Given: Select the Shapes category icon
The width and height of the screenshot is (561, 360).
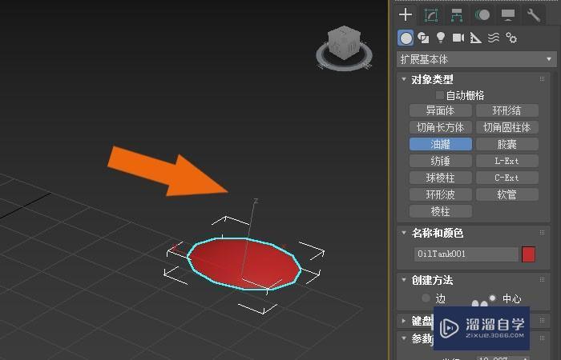Looking at the screenshot, I should click(423, 38).
